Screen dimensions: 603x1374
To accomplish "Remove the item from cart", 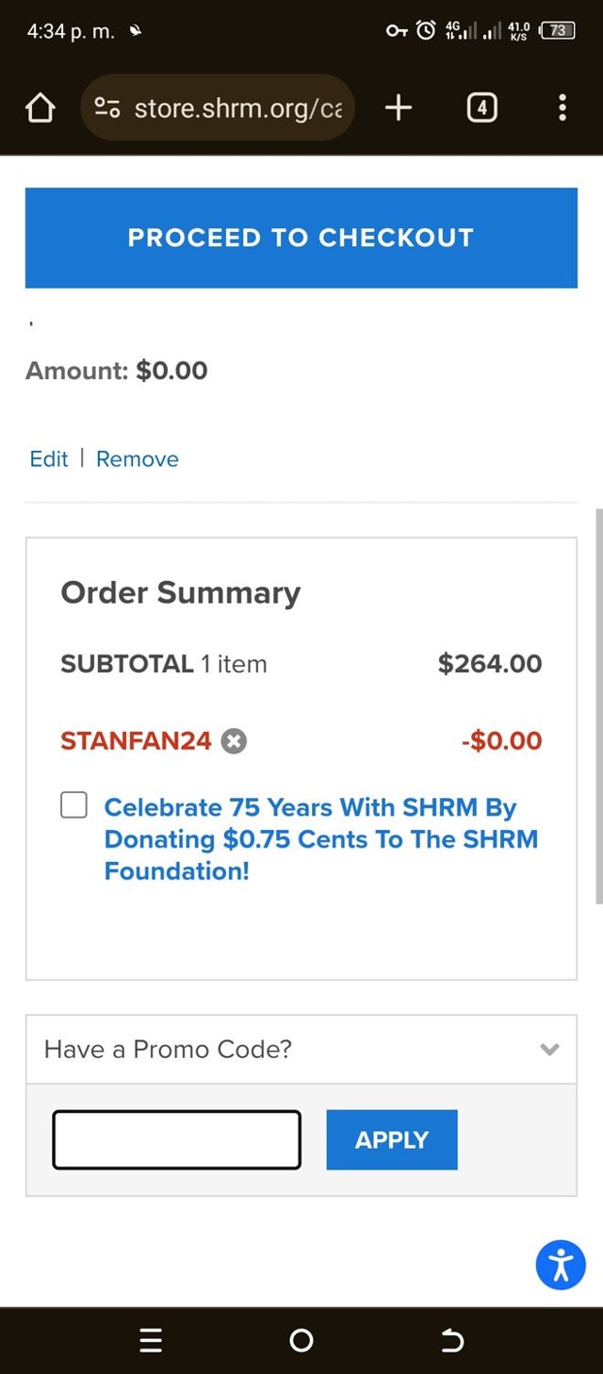I will click(x=138, y=459).
